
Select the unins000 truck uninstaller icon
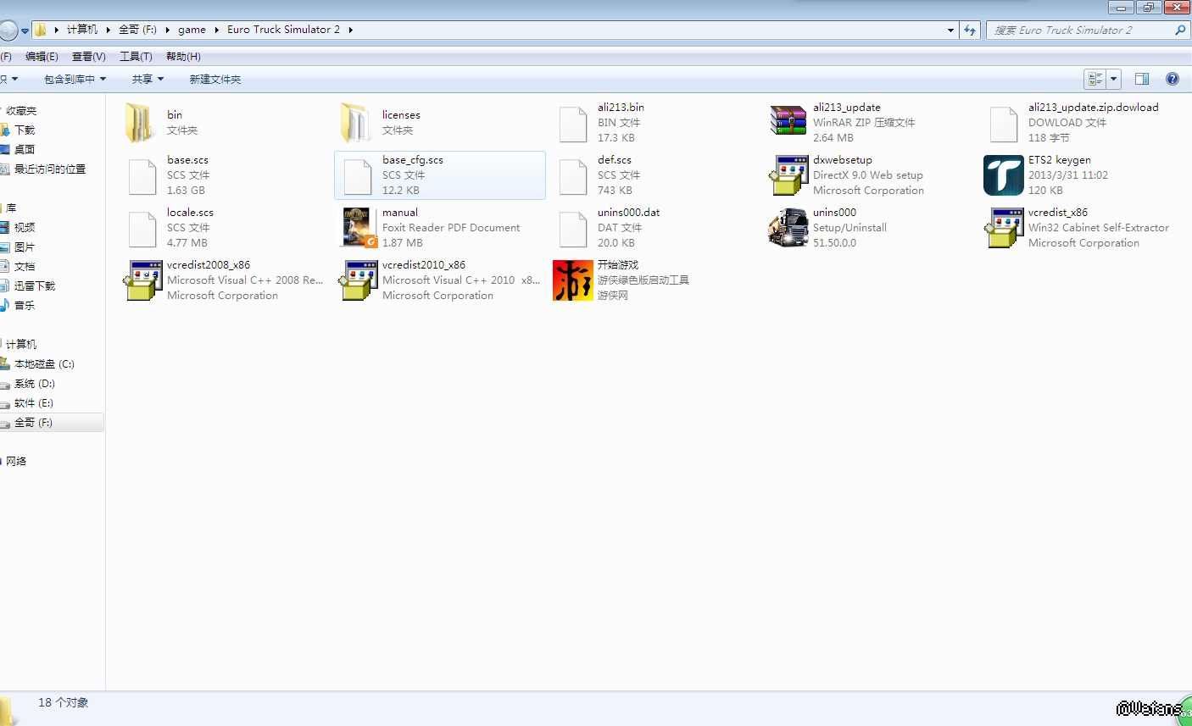coord(788,228)
